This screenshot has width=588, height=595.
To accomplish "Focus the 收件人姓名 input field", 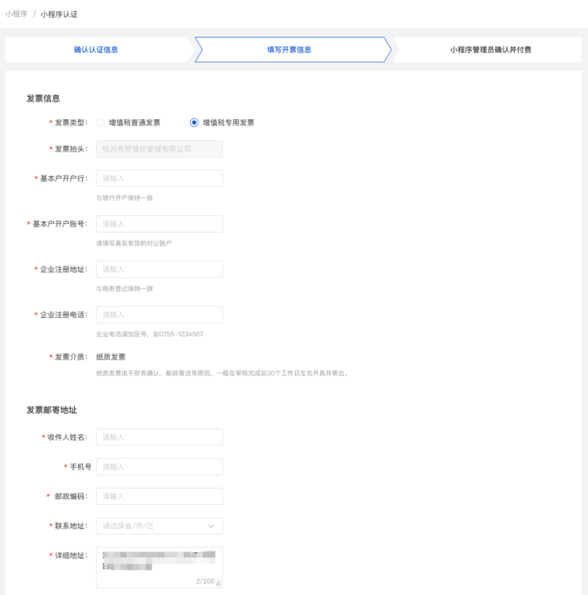I will [x=159, y=437].
